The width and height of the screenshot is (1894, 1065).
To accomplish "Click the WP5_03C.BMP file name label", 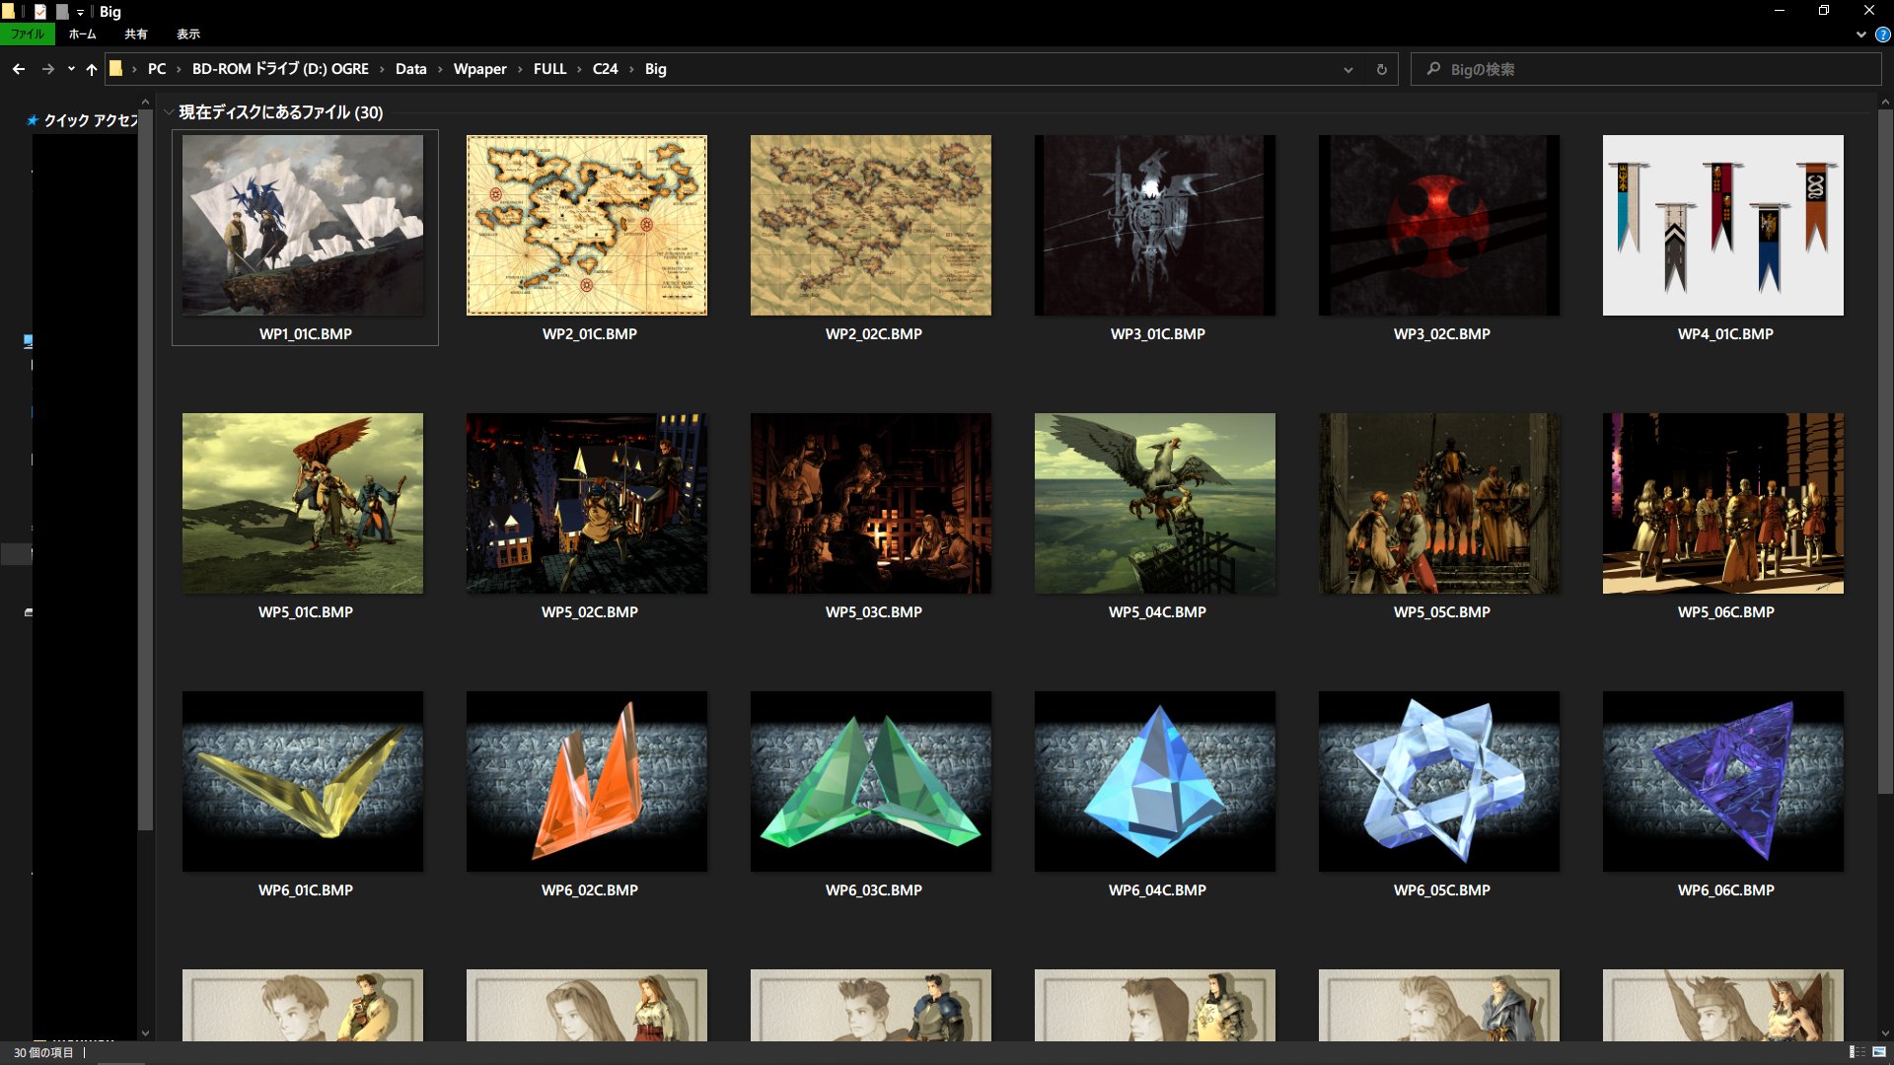I will click(874, 612).
